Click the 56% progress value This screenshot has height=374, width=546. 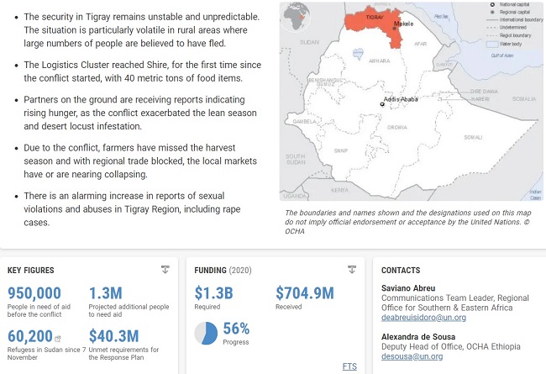pyautogui.click(x=236, y=328)
